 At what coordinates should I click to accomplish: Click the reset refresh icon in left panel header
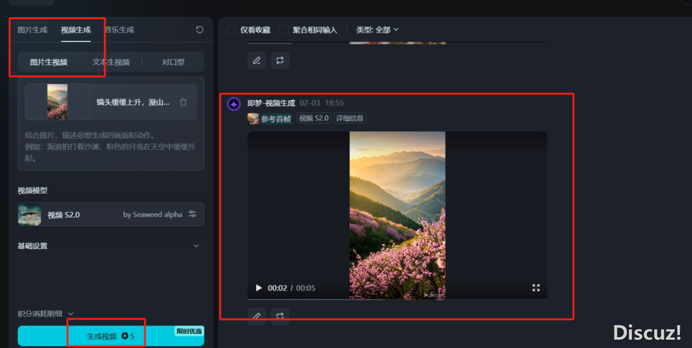coord(199,29)
